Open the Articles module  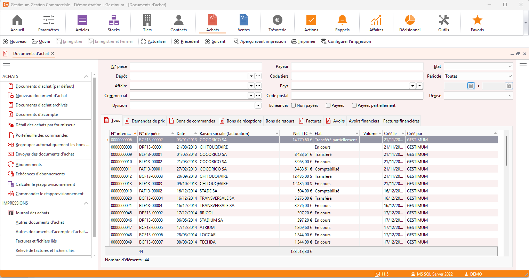(82, 23)
